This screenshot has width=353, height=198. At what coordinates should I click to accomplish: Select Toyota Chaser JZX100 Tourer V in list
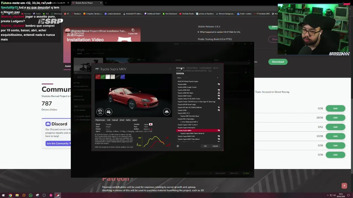click(x=198, y=101)
